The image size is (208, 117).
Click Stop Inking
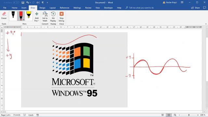61,17
